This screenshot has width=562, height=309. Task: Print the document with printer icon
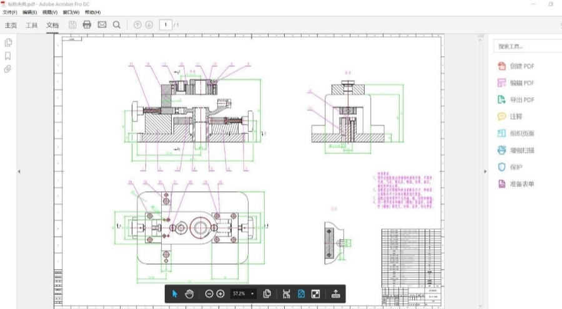pos(87,25)
